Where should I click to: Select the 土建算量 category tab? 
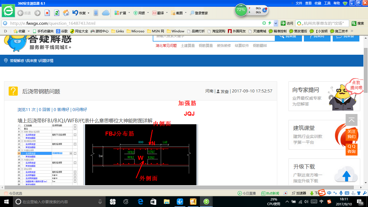pyautogui.click(x=188, y=46)
